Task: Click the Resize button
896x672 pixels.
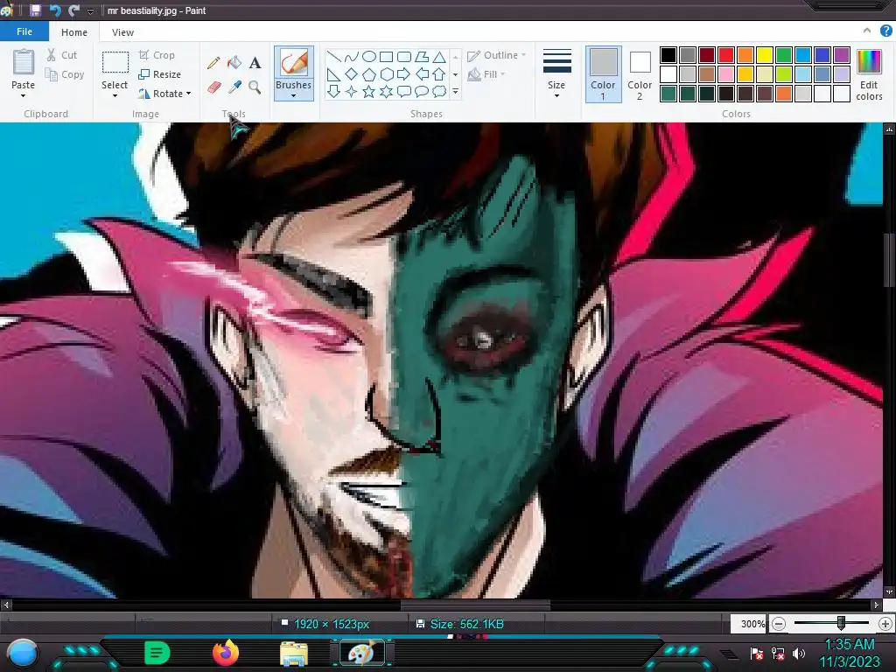Action: [x=160, y=74]
